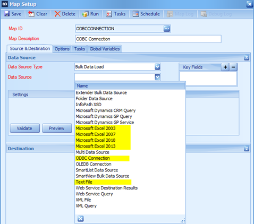Click the Map Description input field
The width and height of the screenshot is (254, 224).
pyautogui.click(x=148, y=39)
